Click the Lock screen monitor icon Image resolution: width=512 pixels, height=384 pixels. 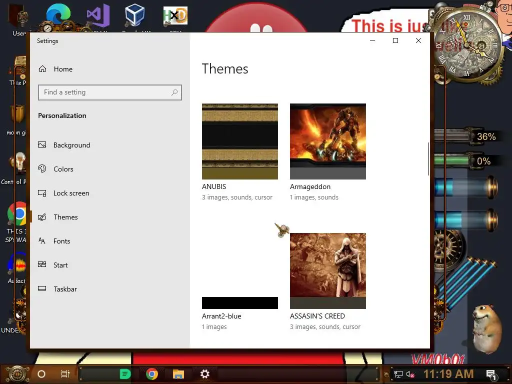coord(42,193)
